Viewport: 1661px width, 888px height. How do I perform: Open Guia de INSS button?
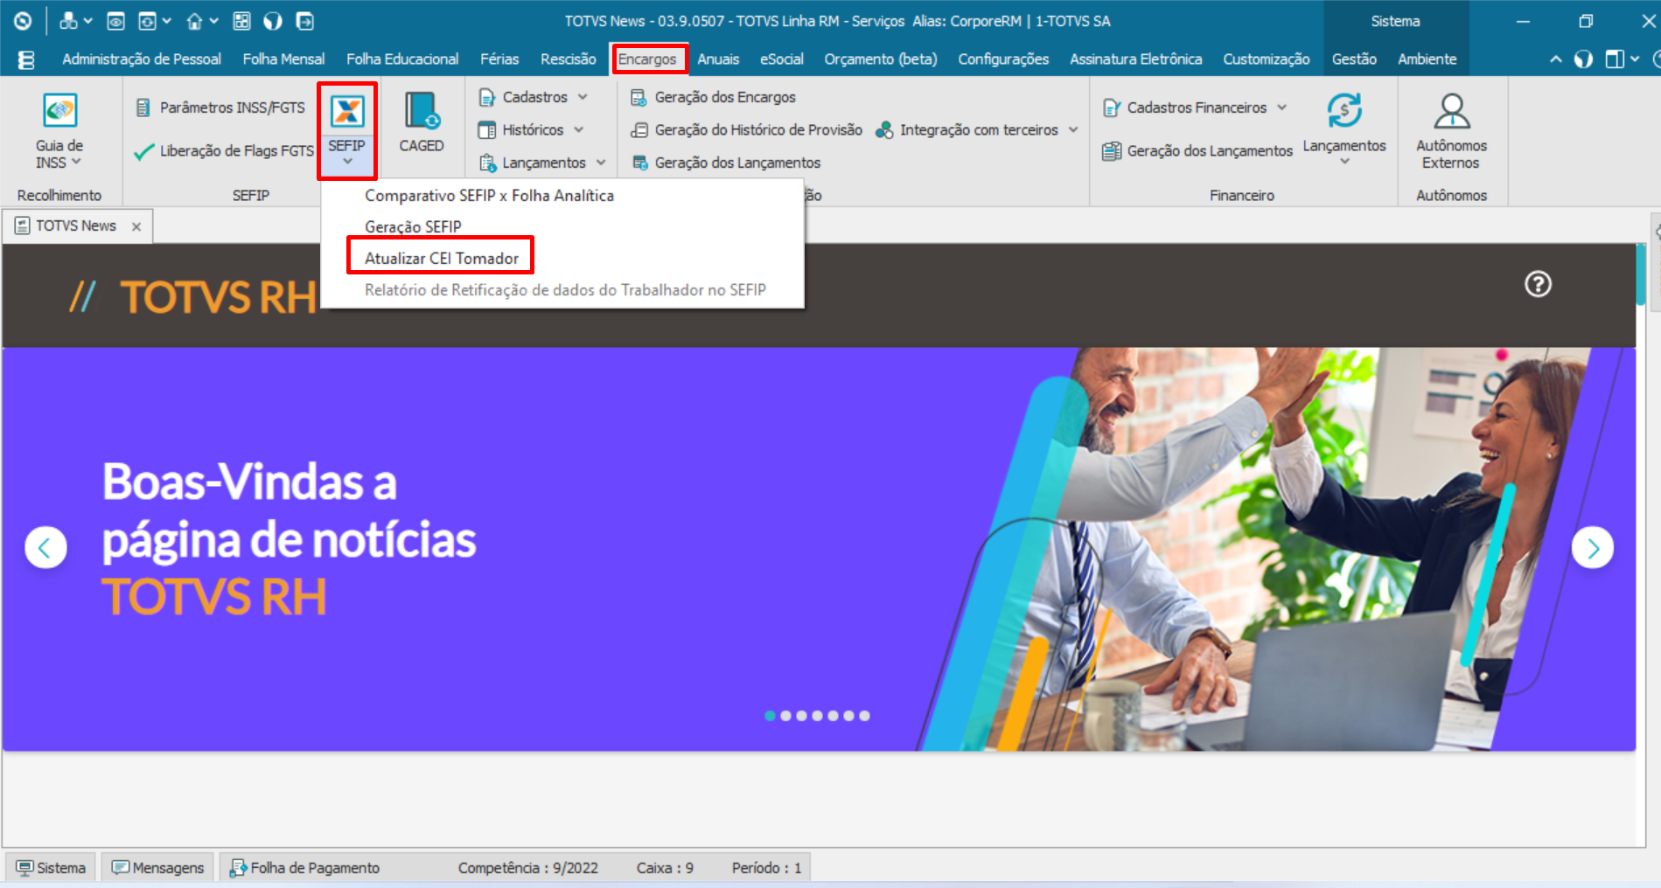[59, 131]
